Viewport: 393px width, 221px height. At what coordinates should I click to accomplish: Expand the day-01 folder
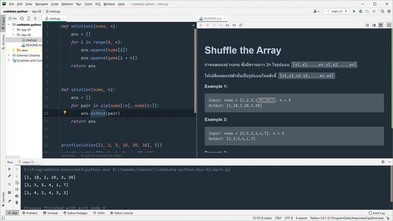14,29
